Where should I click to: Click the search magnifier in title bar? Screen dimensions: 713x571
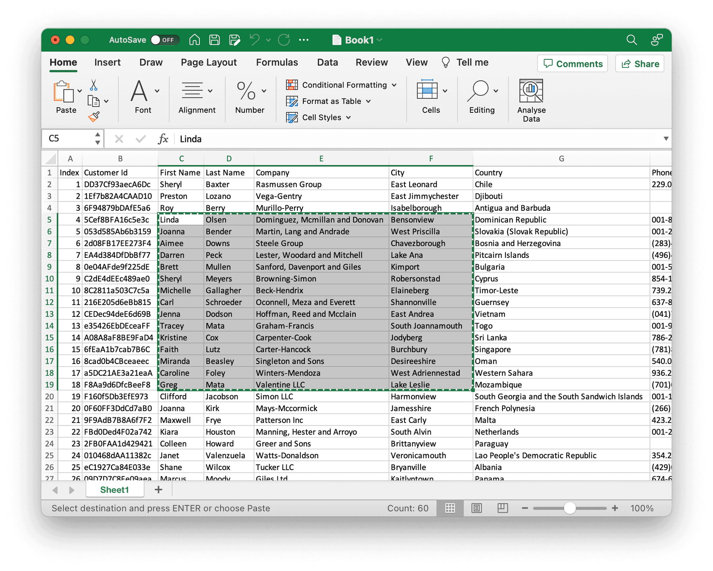(x=631, y=40)
